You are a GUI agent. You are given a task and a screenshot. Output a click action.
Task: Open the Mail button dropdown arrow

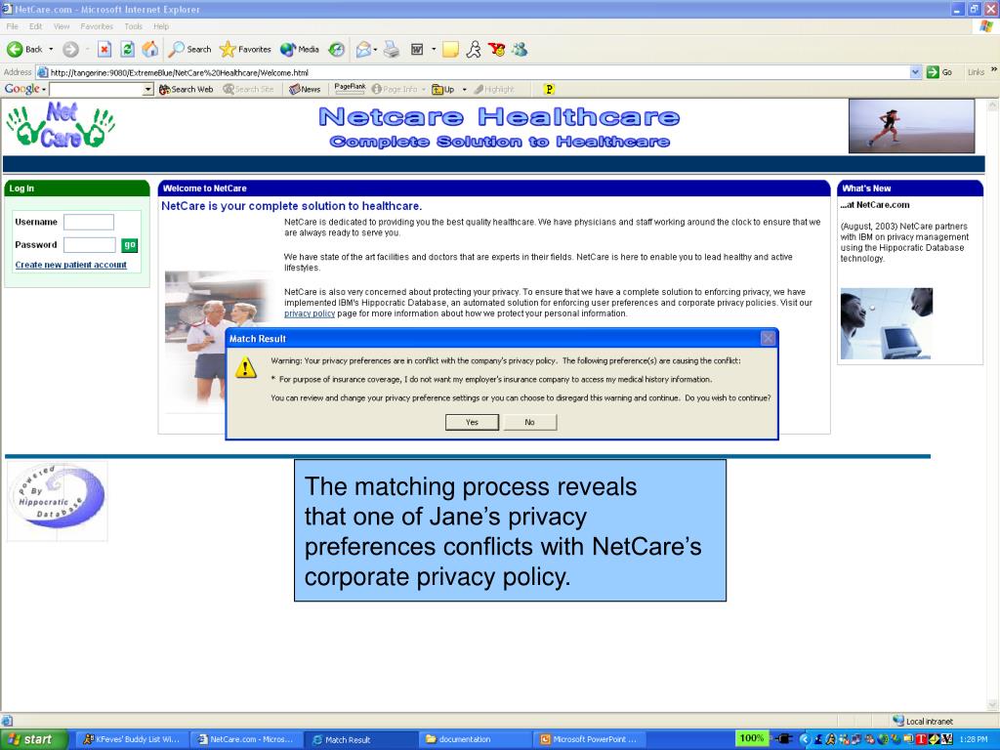tap(375, 49)
